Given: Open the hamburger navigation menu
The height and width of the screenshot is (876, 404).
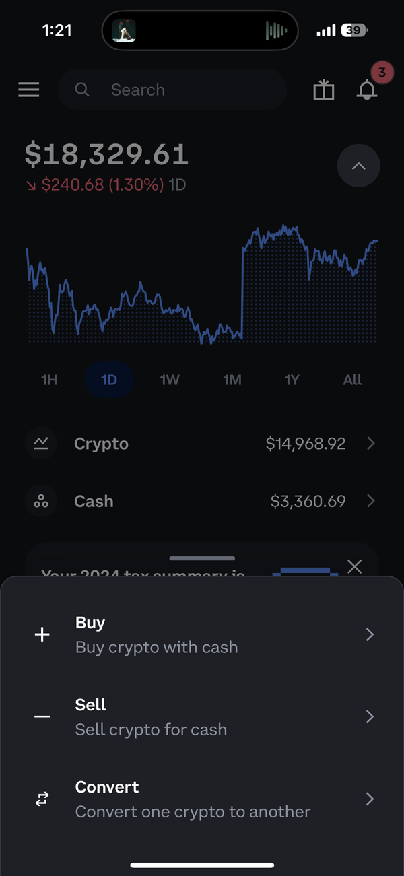Looking at the screenshot, I should pos(28,89).
